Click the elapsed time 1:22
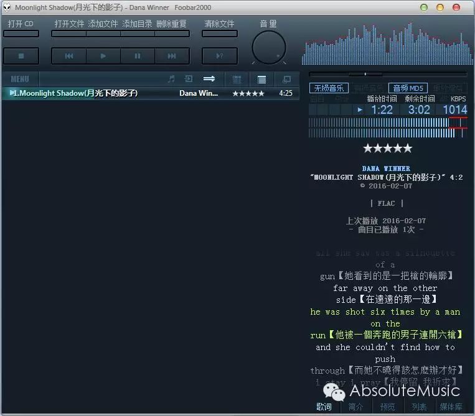Viewport: 475px width, 416px height. click(x=382, y=110)
